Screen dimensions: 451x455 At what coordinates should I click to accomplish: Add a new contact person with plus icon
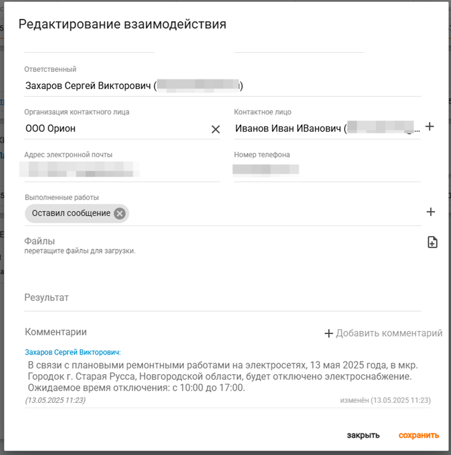coord(429,127)
